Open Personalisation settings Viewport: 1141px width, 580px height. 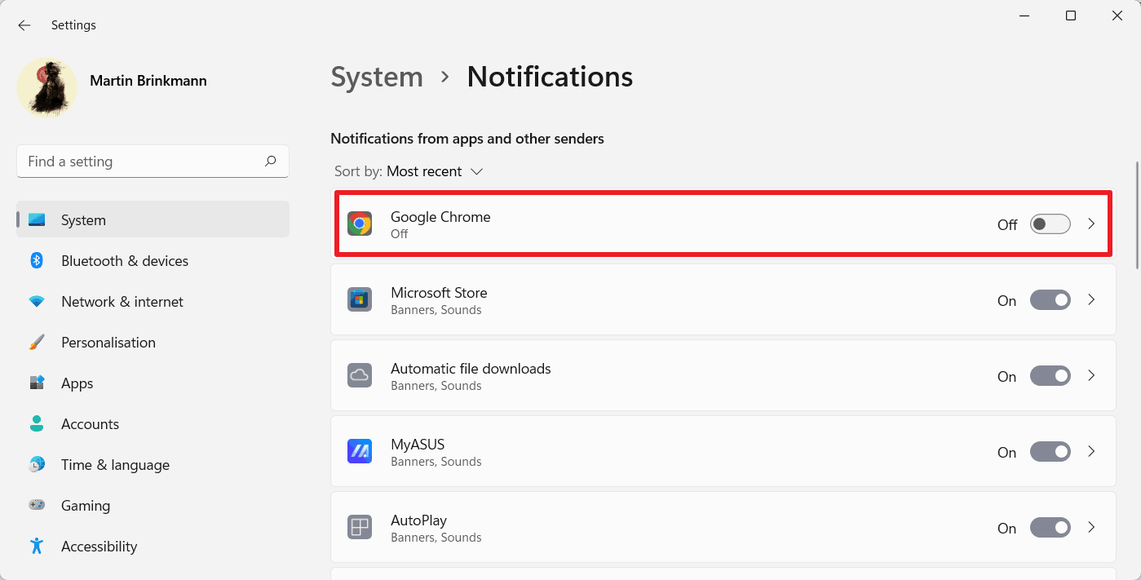[108, 342]
